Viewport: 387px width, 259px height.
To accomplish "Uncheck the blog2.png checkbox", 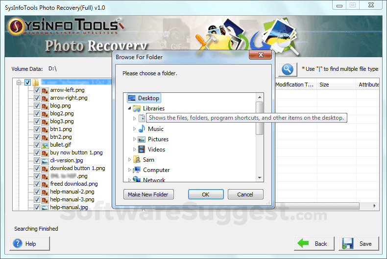I will [37, 114].
